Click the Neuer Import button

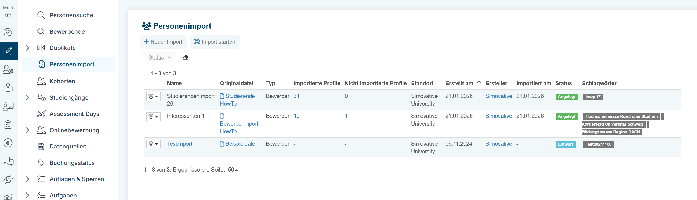point(163,42)
